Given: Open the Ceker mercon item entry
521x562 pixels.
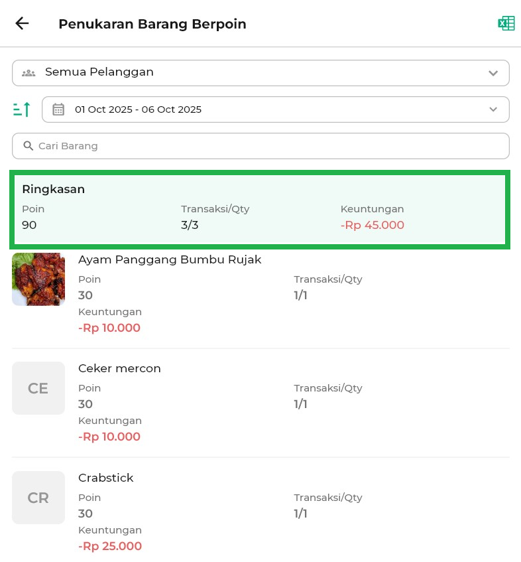Looking at the screenshot, I should tap(119, 368).
